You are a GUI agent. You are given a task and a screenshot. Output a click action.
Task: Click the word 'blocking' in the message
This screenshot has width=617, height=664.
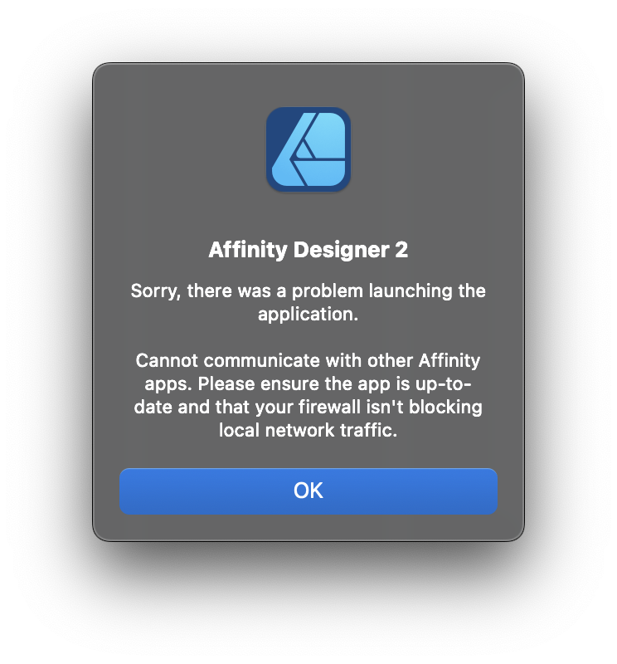click(x=445, y=408)
